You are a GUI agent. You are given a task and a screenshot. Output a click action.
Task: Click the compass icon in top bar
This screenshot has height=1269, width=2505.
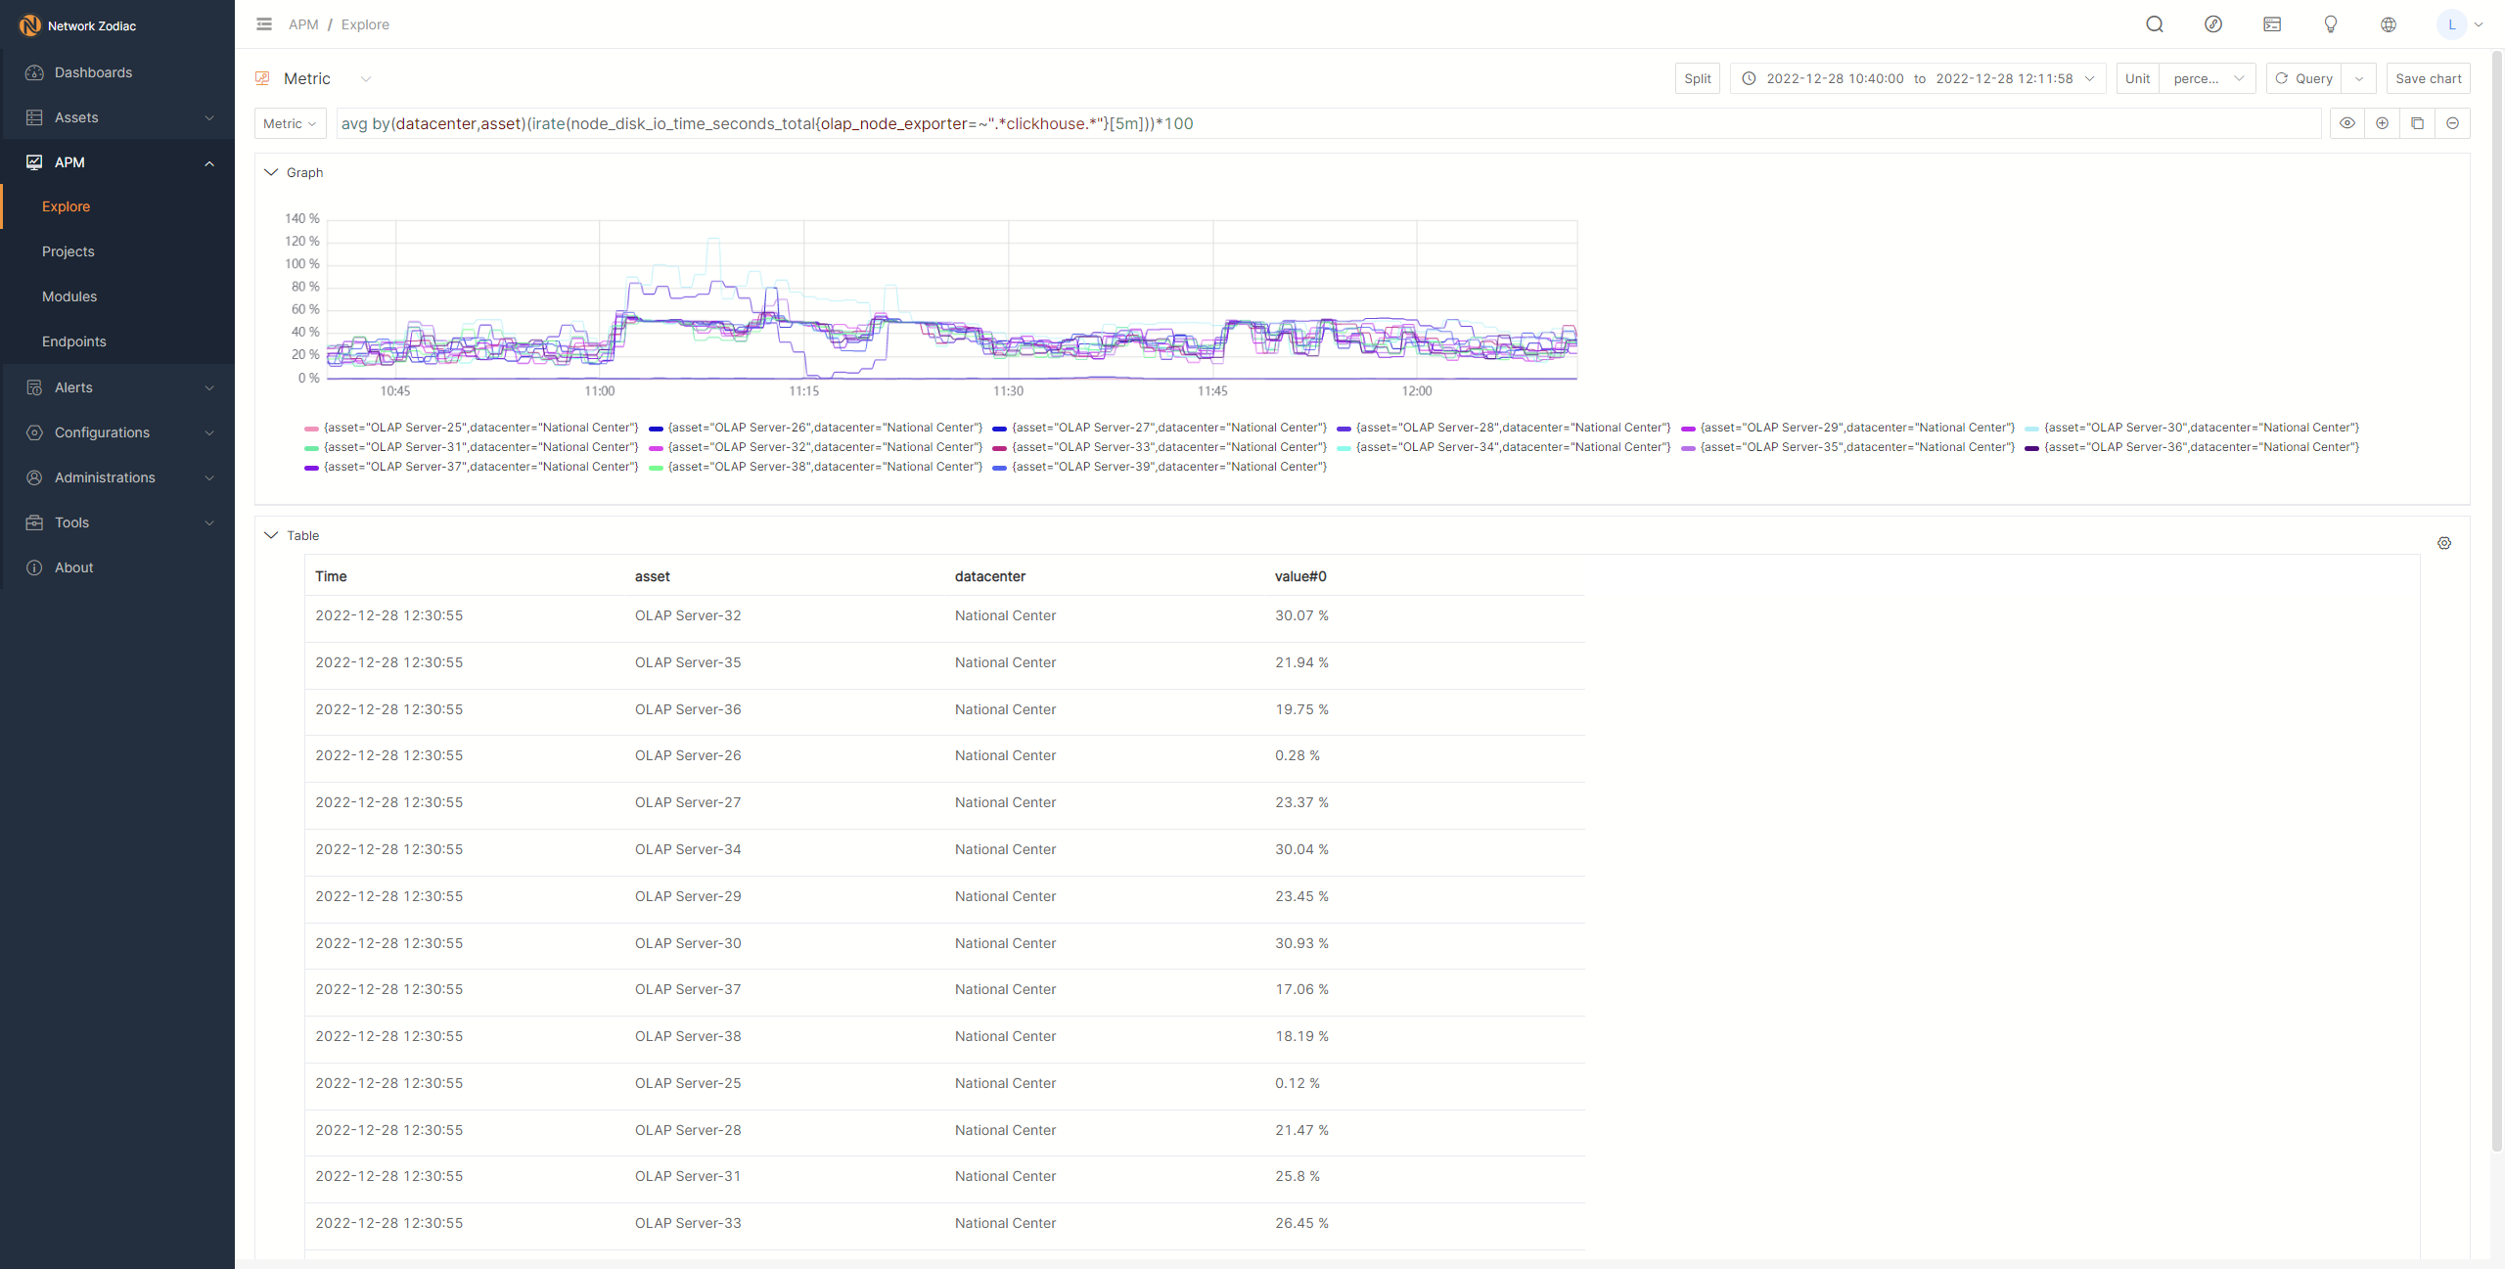coord(2212,24)
